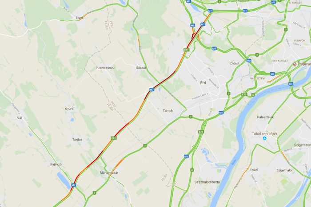Image resolution: width=311 pixels, height=207 pixels.
Task: Click the Százhalombatta town label
Action: (207, 182)
